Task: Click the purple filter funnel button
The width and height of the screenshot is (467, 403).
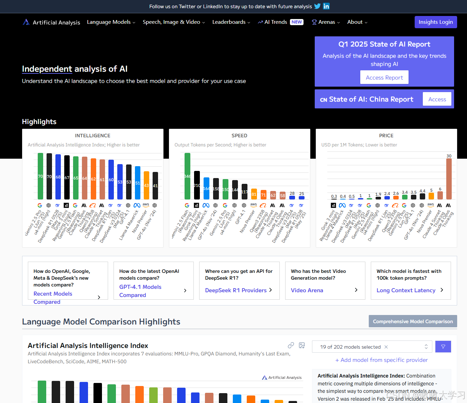Action: (x=443, y=347)
